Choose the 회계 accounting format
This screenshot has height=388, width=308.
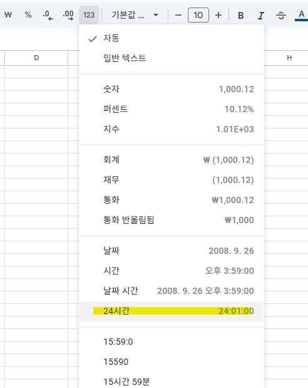click(172, 160)
